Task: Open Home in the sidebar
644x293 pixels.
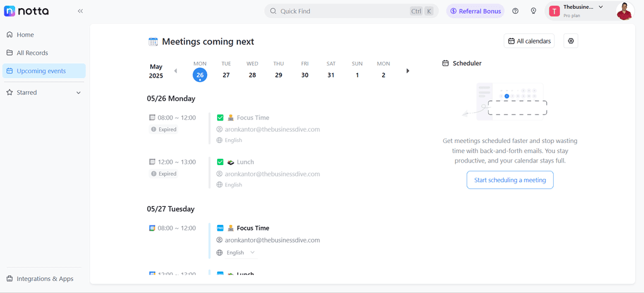Action: 44,35
